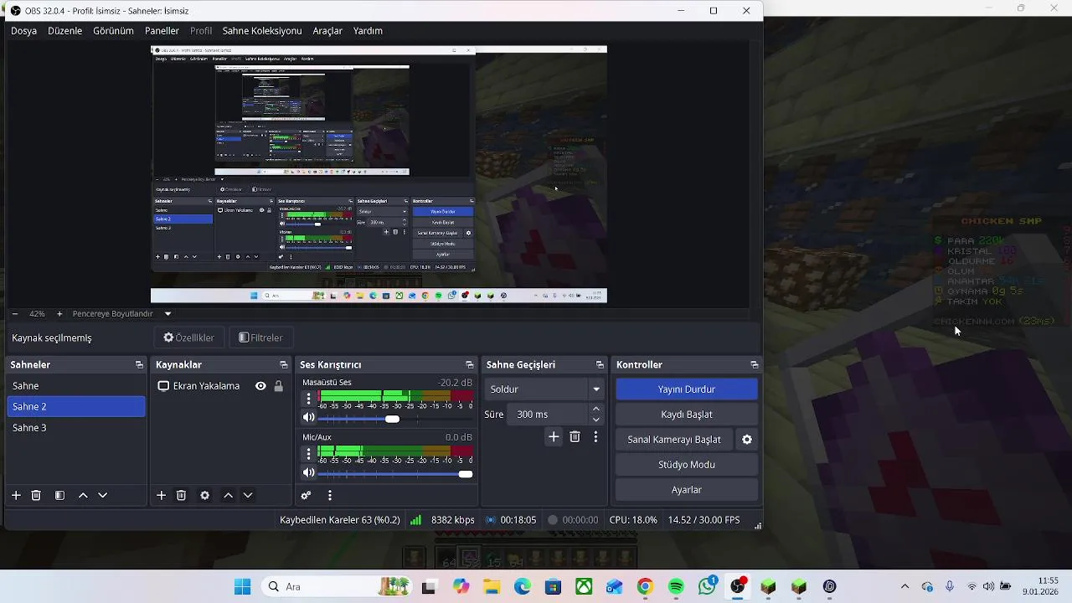Select scene Sahne 3

click(x=76, y=428)
